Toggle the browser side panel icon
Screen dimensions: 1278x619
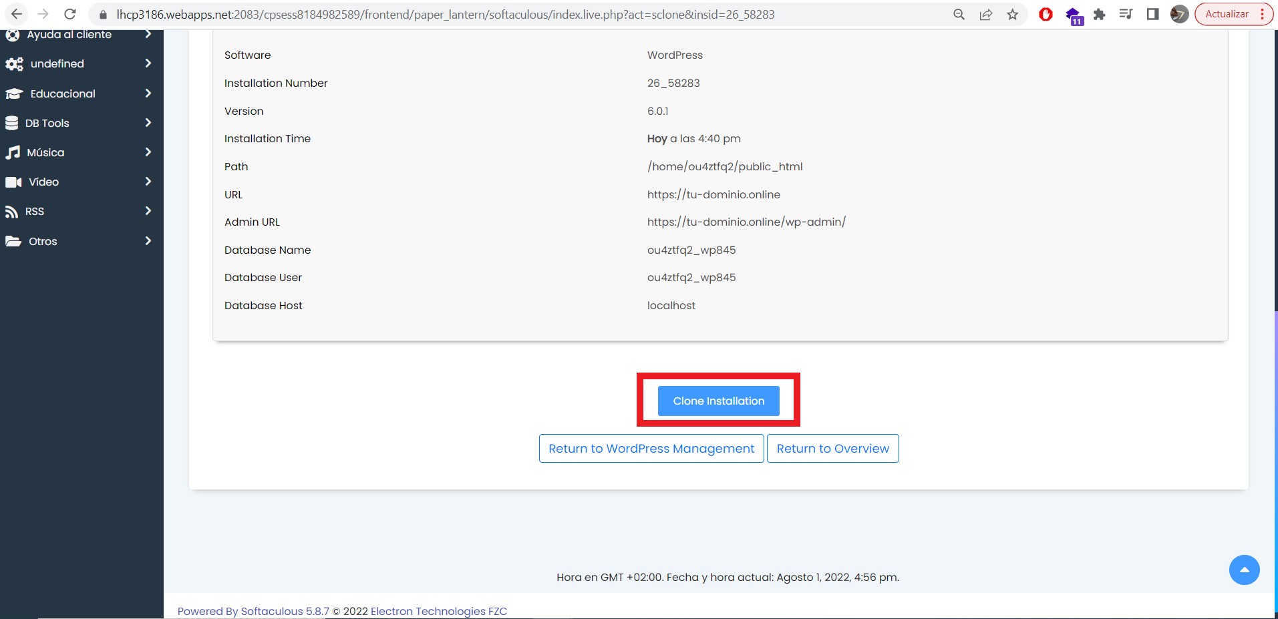tap(1152, 14)
